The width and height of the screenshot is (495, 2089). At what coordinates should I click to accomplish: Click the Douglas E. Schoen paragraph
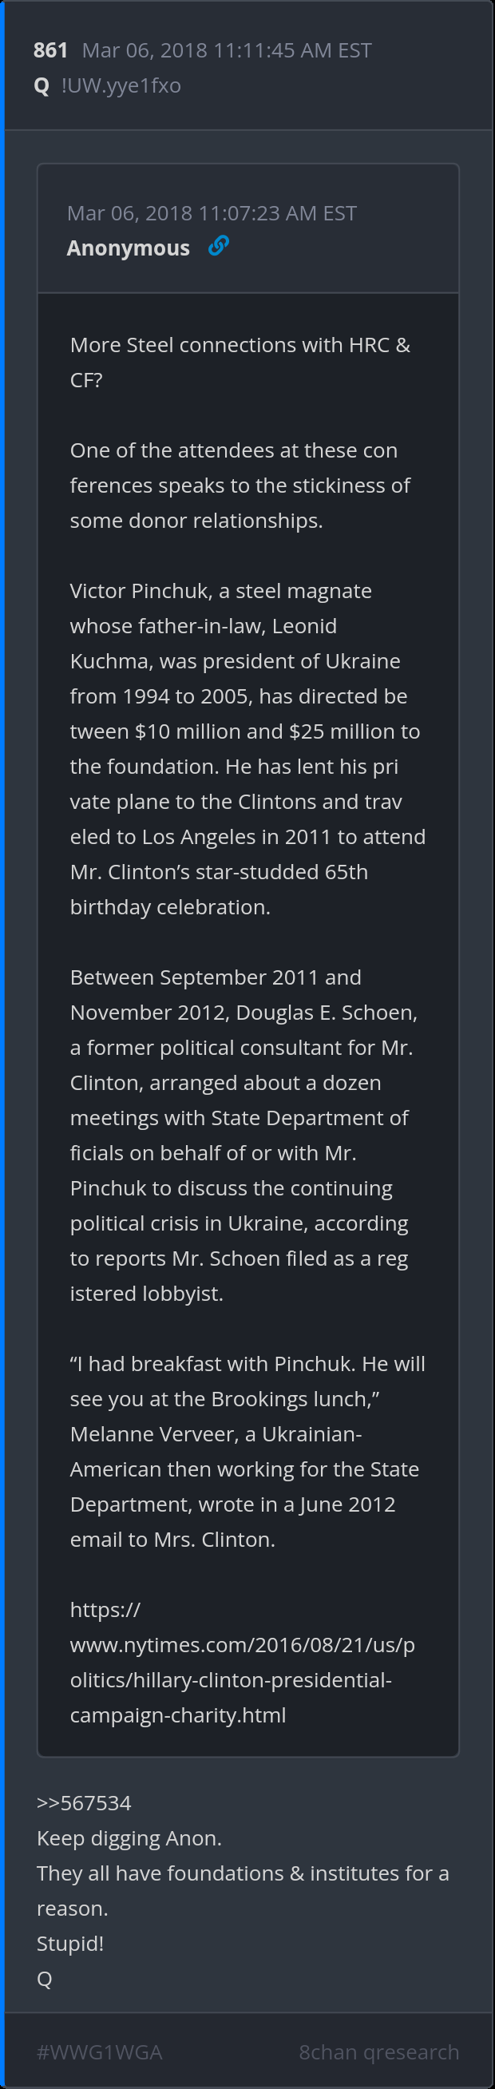[243, 1135]
